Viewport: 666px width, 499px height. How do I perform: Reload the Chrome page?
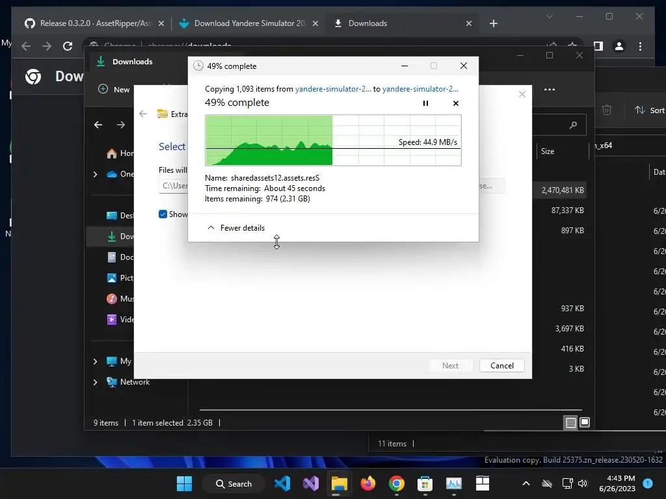point(68,46)
